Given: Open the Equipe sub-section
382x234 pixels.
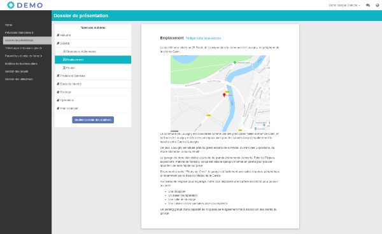Looking at the screenshot, I should pyautogui.click(x=93, y=68).
